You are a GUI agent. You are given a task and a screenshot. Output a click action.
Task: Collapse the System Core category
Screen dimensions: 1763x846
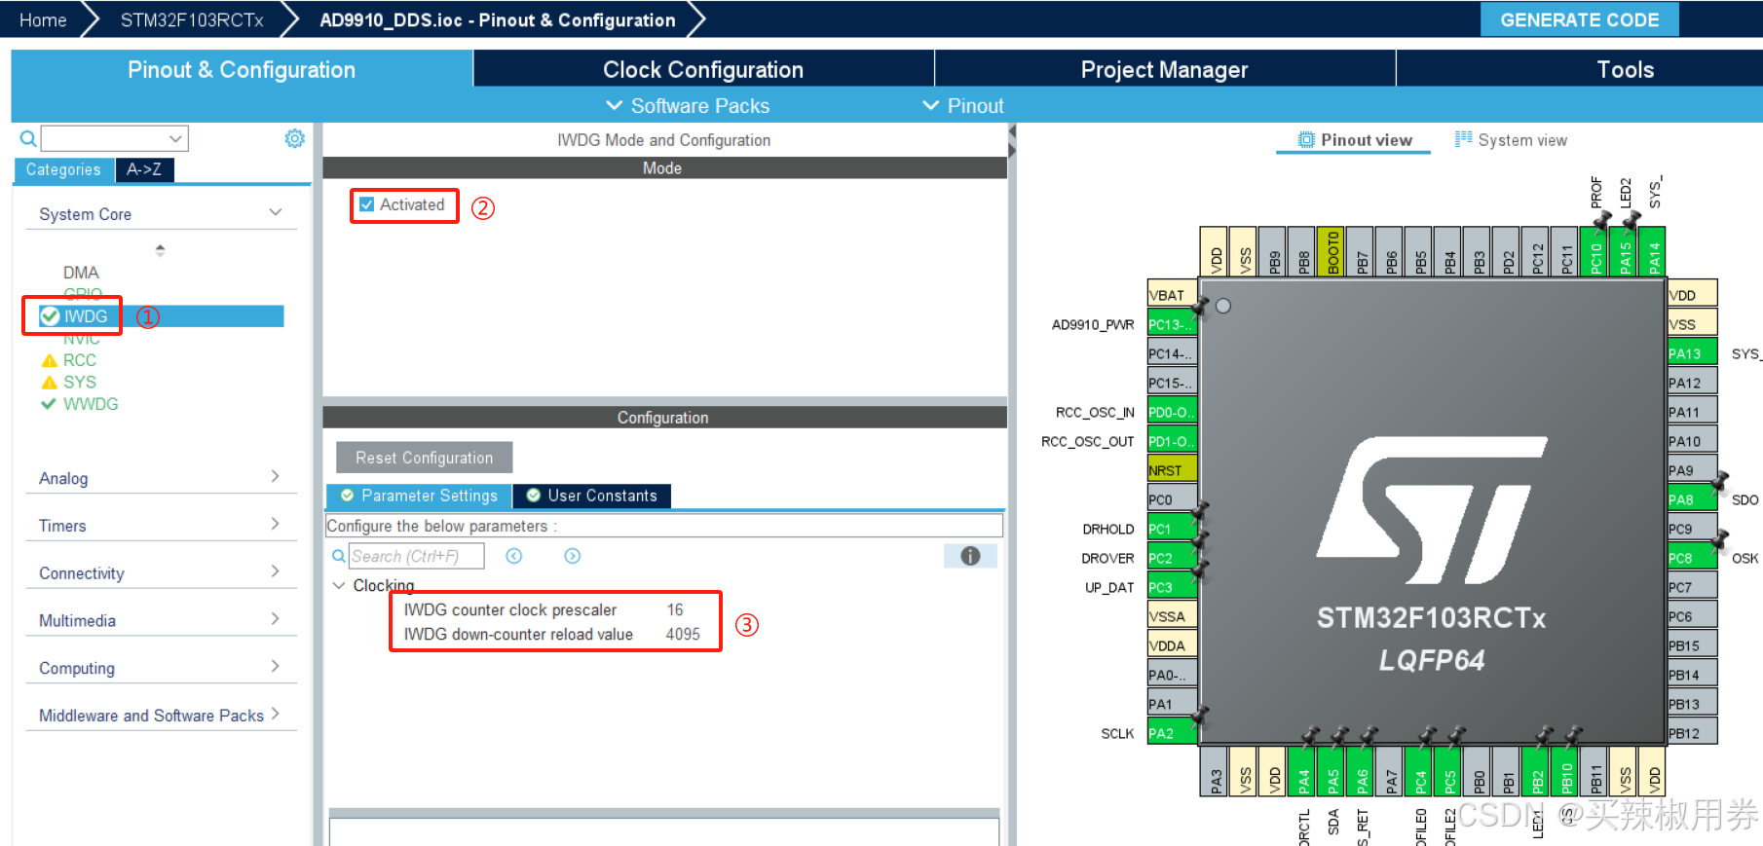click(276, 212)
